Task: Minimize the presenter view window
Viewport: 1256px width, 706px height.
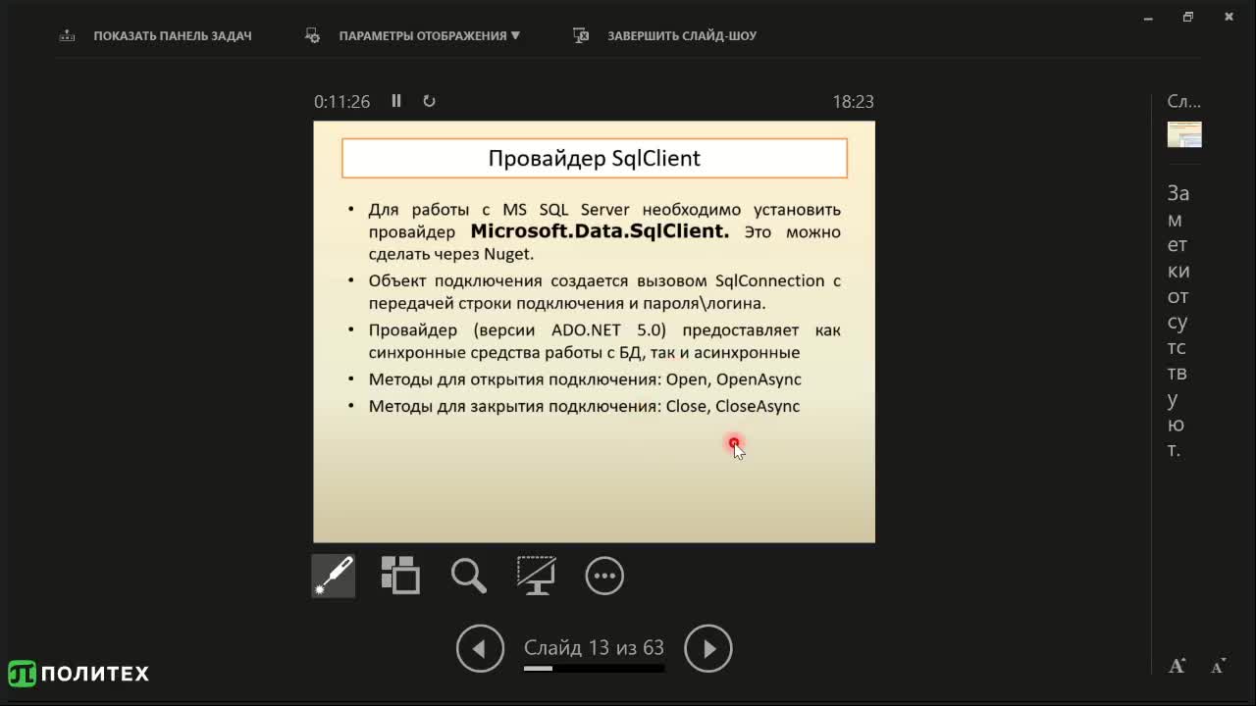Action: (x=1148, y=17)
